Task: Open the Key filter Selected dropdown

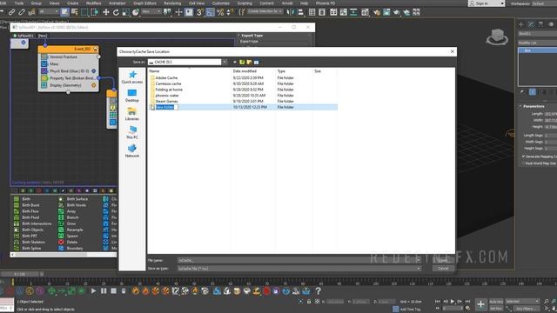Action: coord(522,302)
